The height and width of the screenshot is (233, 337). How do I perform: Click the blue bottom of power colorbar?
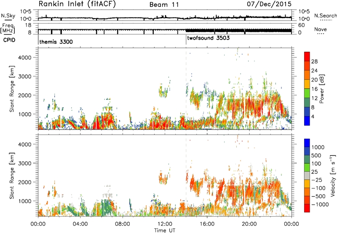pos(307,121)
